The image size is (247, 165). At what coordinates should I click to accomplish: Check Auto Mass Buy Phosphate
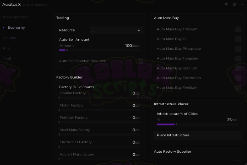point(238,49)
